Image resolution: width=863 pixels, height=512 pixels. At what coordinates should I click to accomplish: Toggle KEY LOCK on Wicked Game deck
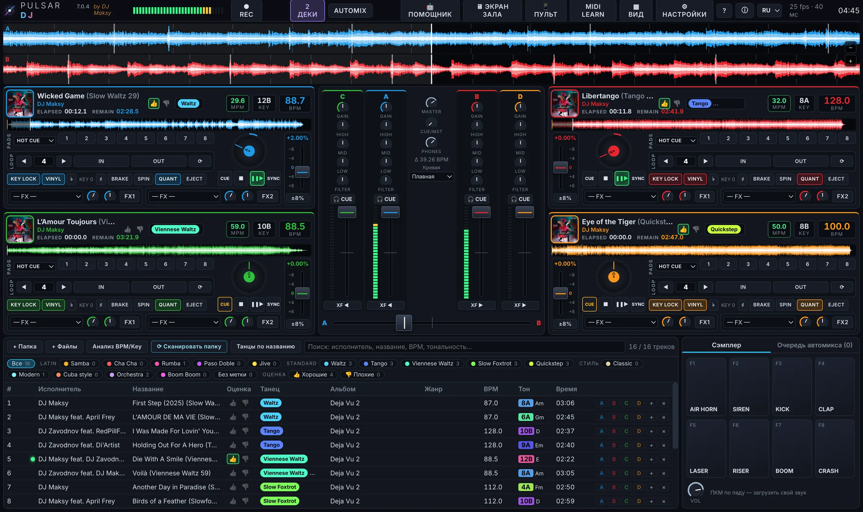coord(23,179)
